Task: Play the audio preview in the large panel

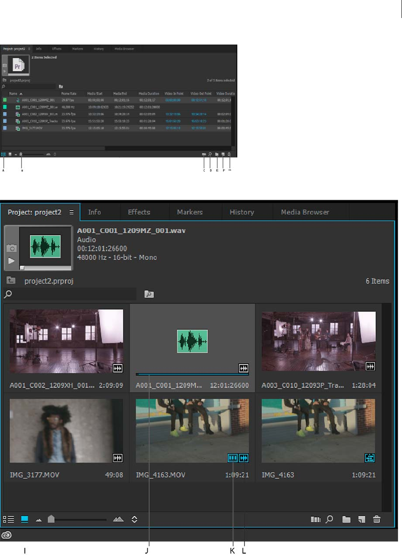Action: pyautogui.click(x=11, y=261)
